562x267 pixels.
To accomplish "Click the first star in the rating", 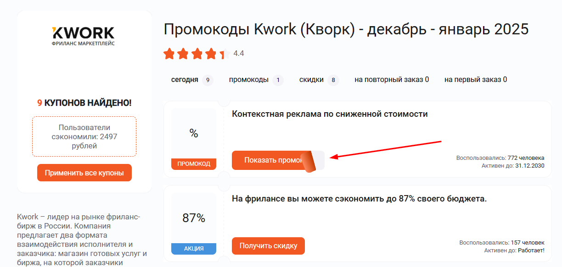I will [169, 54].
